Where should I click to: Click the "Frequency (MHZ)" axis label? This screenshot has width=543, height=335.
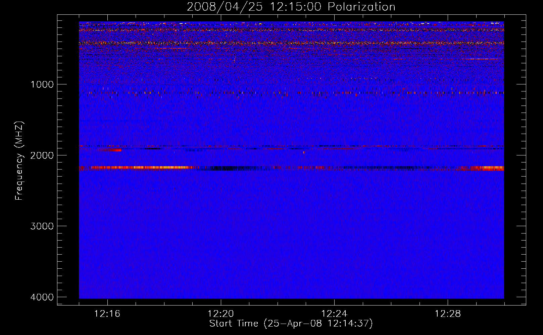[x=19, y=161]
